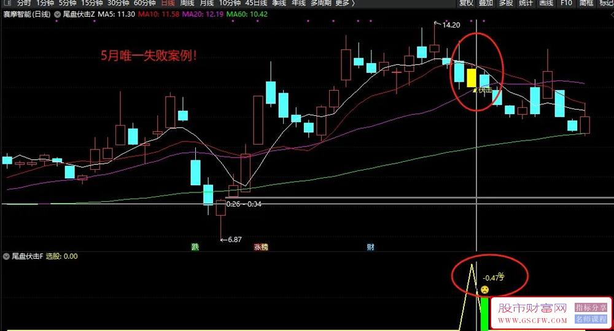This screenshot has width=614, height=331.
Task: Click the green 跌 info marker
Action: [195, 247]
